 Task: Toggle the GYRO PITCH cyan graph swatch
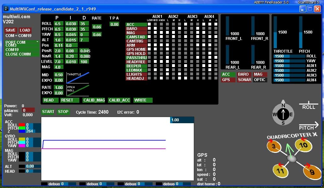(22, 142)
